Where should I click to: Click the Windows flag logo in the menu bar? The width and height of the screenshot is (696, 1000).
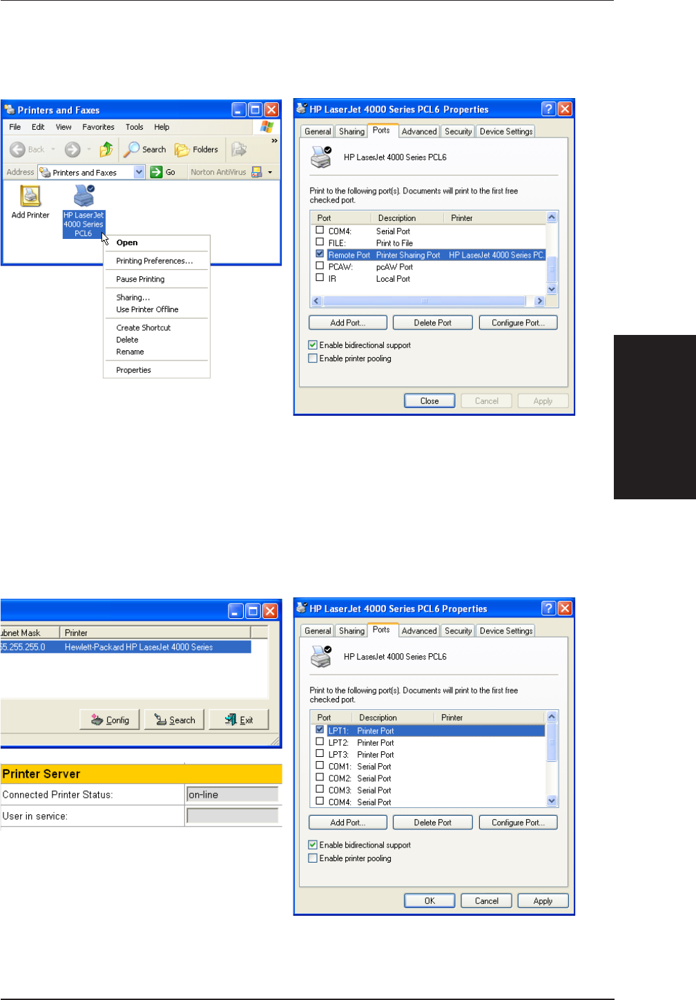click(x=267, y=127)
